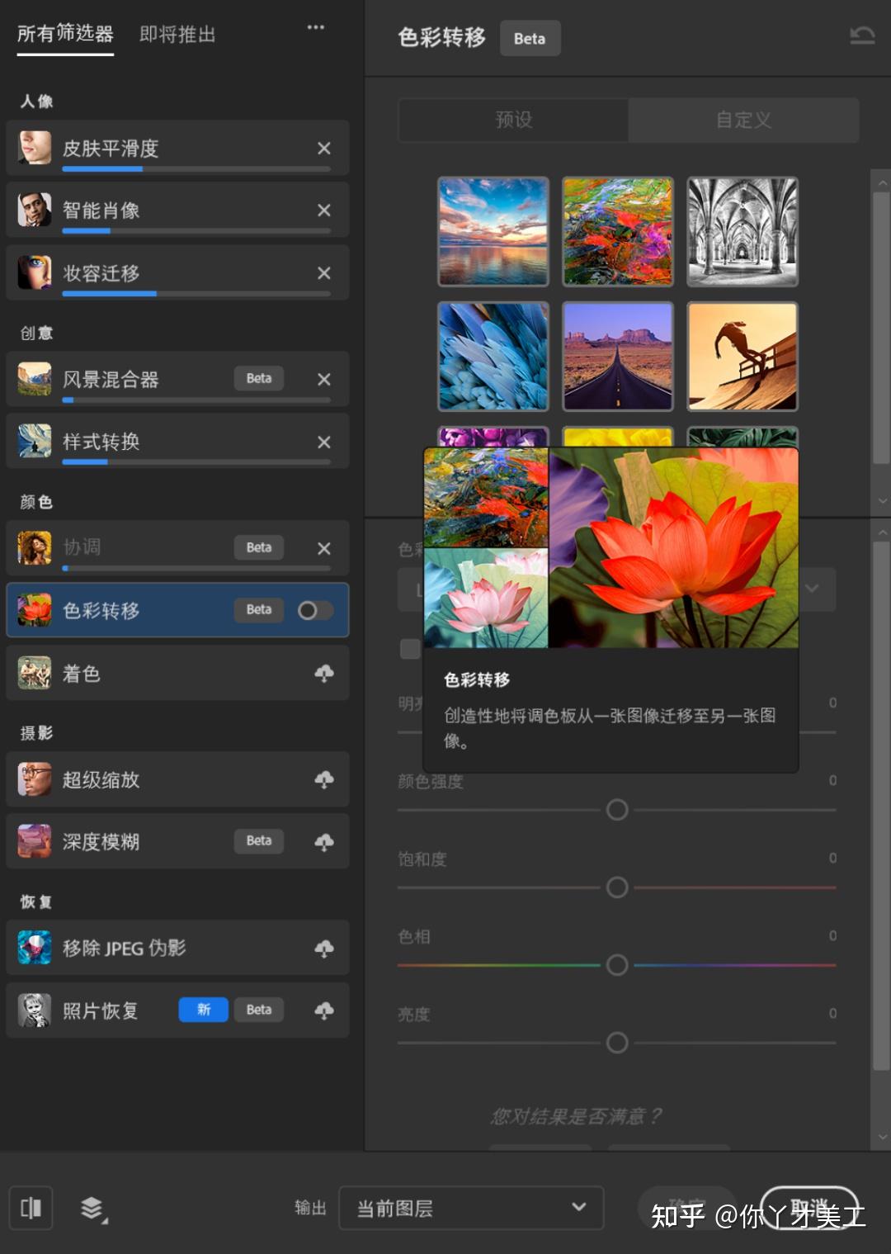Select the desert road preset thumbnail
The height and width of the screenshot is (1254, 891).
point(617,356)
